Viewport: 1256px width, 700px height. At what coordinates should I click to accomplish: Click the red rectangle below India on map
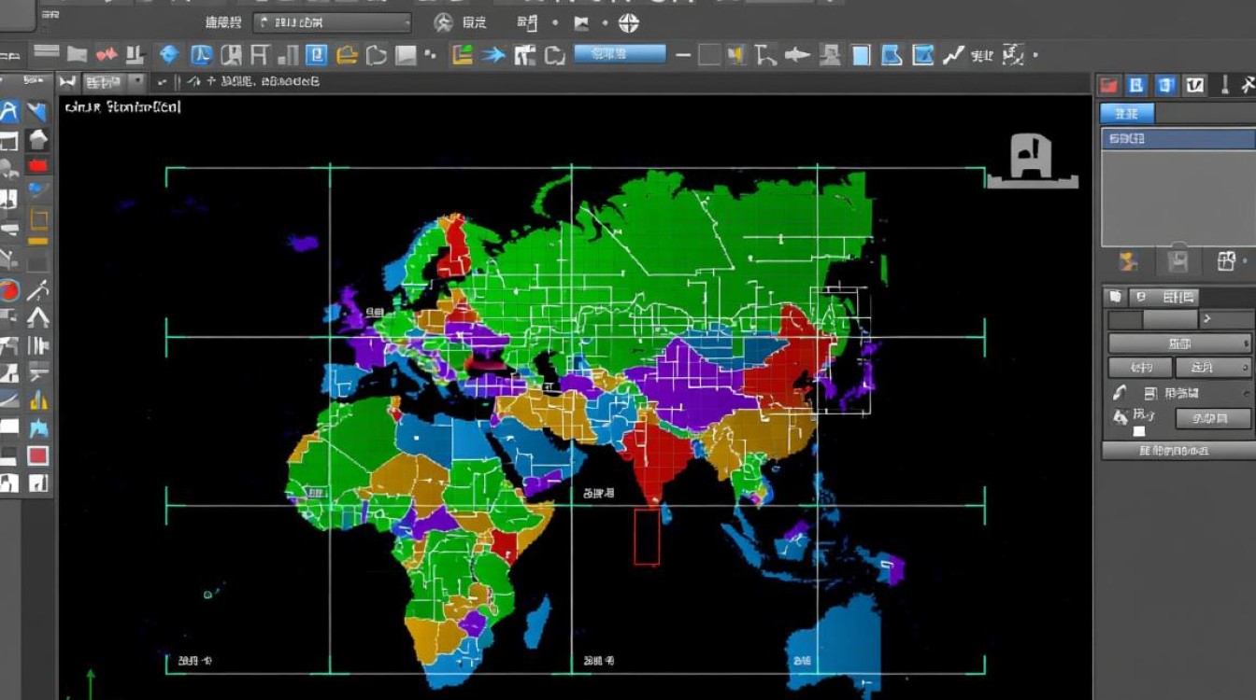647,537
